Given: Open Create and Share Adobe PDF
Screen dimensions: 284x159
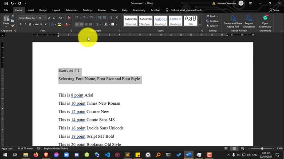Looking at the screenshot, I should point(233,22).
